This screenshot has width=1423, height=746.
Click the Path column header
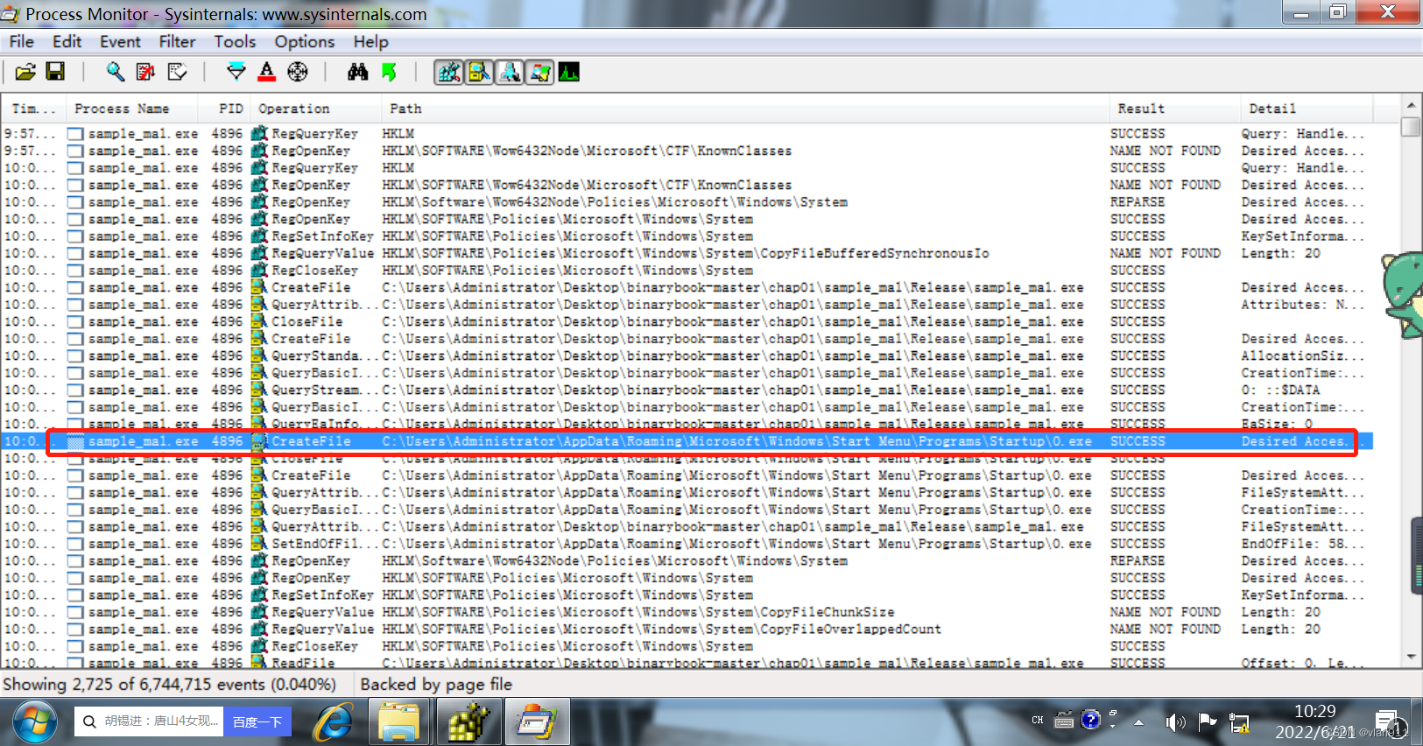click(x=745, y=109)
